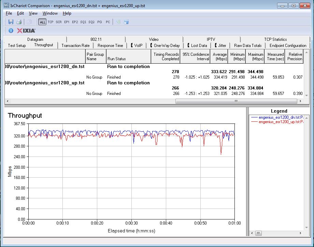Click the IxChariot title bar app icon
This screenshot has width=314, height=247.
pyautogui.click(x=6, y=5)
